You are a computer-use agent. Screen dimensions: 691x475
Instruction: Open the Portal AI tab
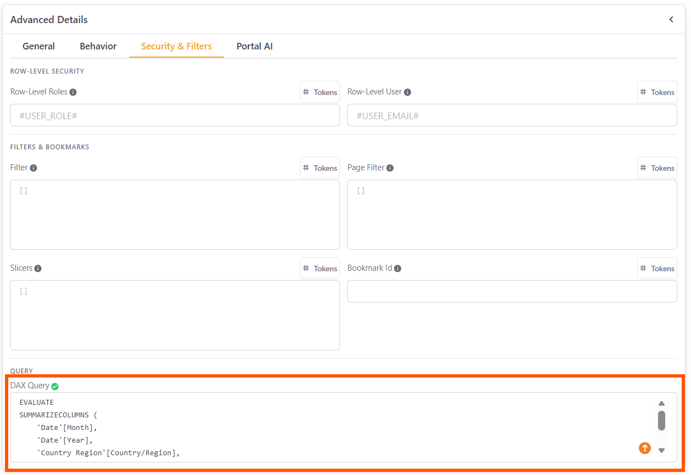pyautogui.click(x=254, y=46)
